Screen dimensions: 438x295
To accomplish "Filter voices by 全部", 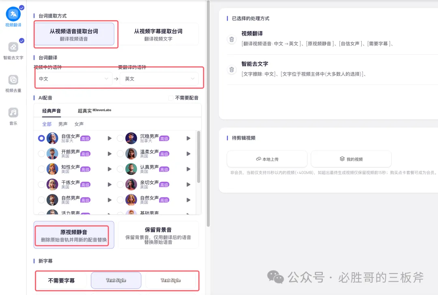I will (x=47, y=124).
